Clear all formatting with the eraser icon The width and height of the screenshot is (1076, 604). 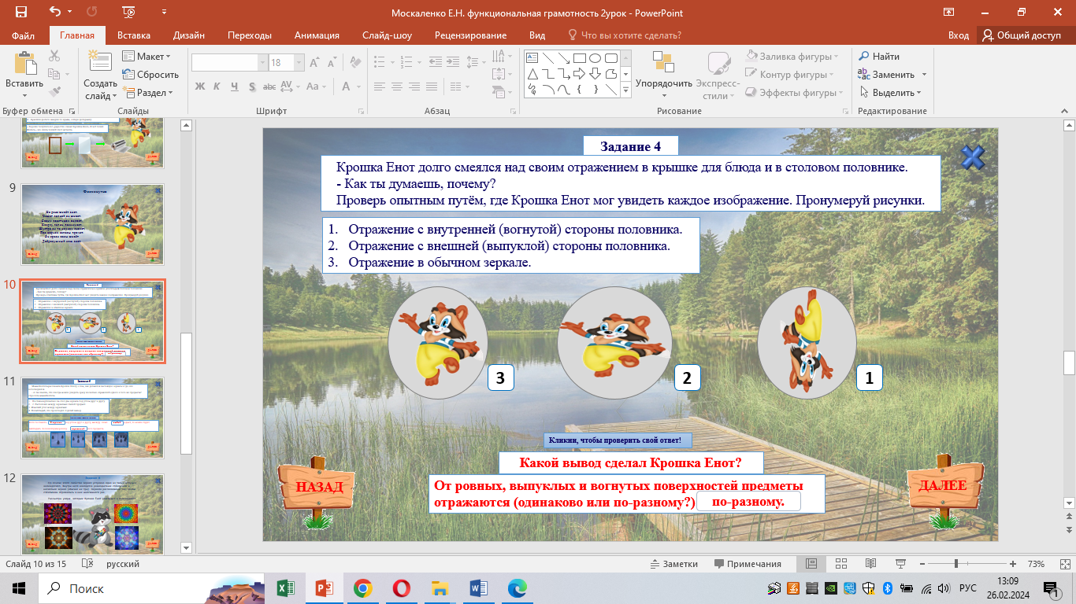[x=356, y=63]
